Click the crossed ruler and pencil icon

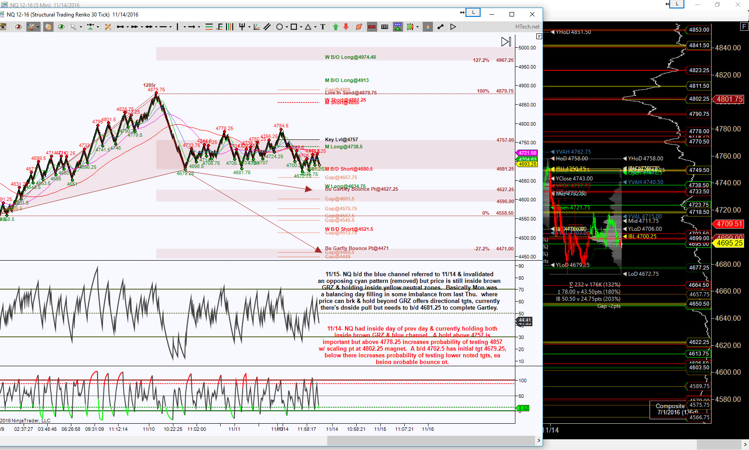[108, 27]
